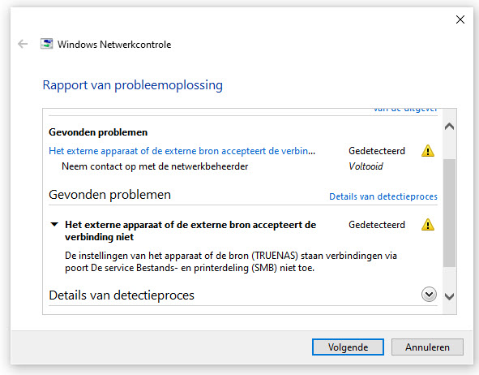Viewport: 479px width, 375px height.
Task: Click warning icon next to first Gedetecteerd
Action: click(x=428, y=151)
